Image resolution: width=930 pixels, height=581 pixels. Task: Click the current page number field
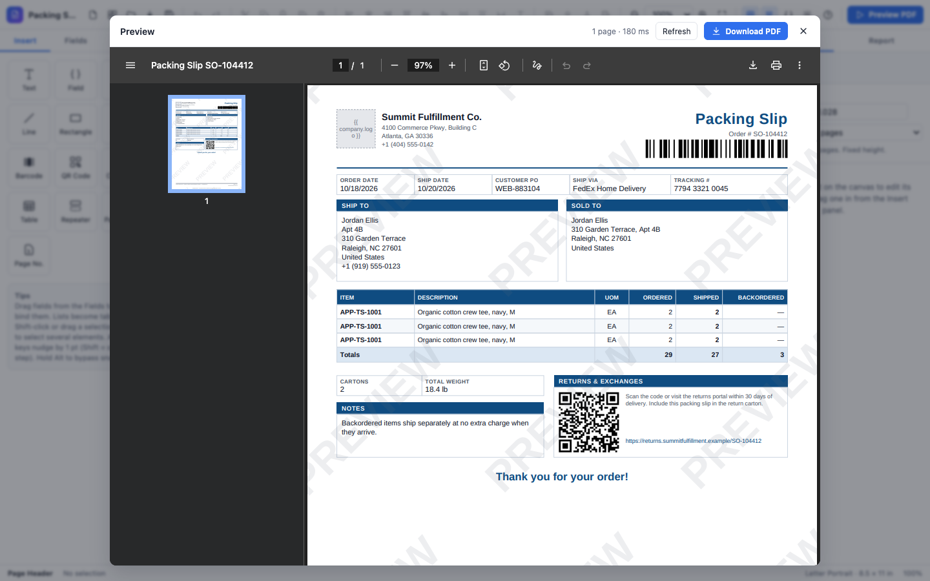coord(340,65)
